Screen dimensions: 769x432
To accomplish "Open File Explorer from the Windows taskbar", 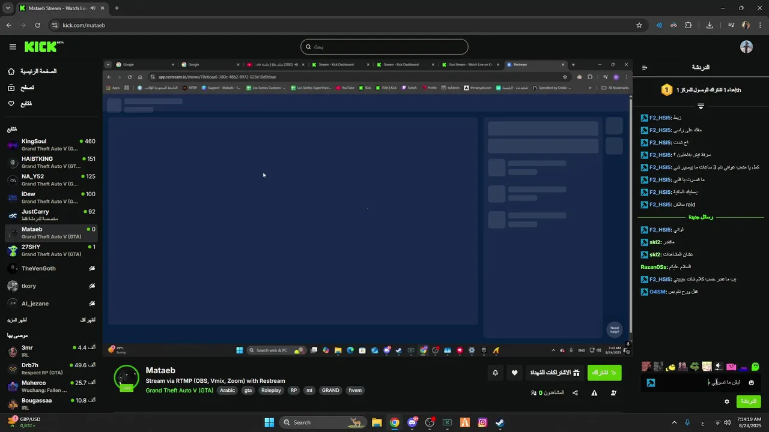I will point(377,422).
